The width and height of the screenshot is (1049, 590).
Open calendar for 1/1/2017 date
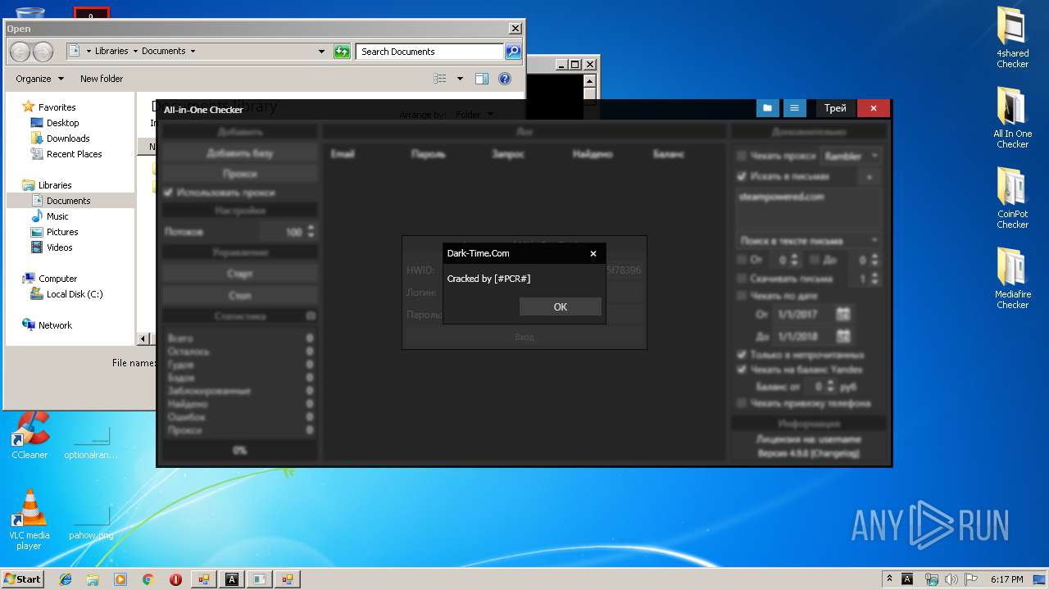843,314
